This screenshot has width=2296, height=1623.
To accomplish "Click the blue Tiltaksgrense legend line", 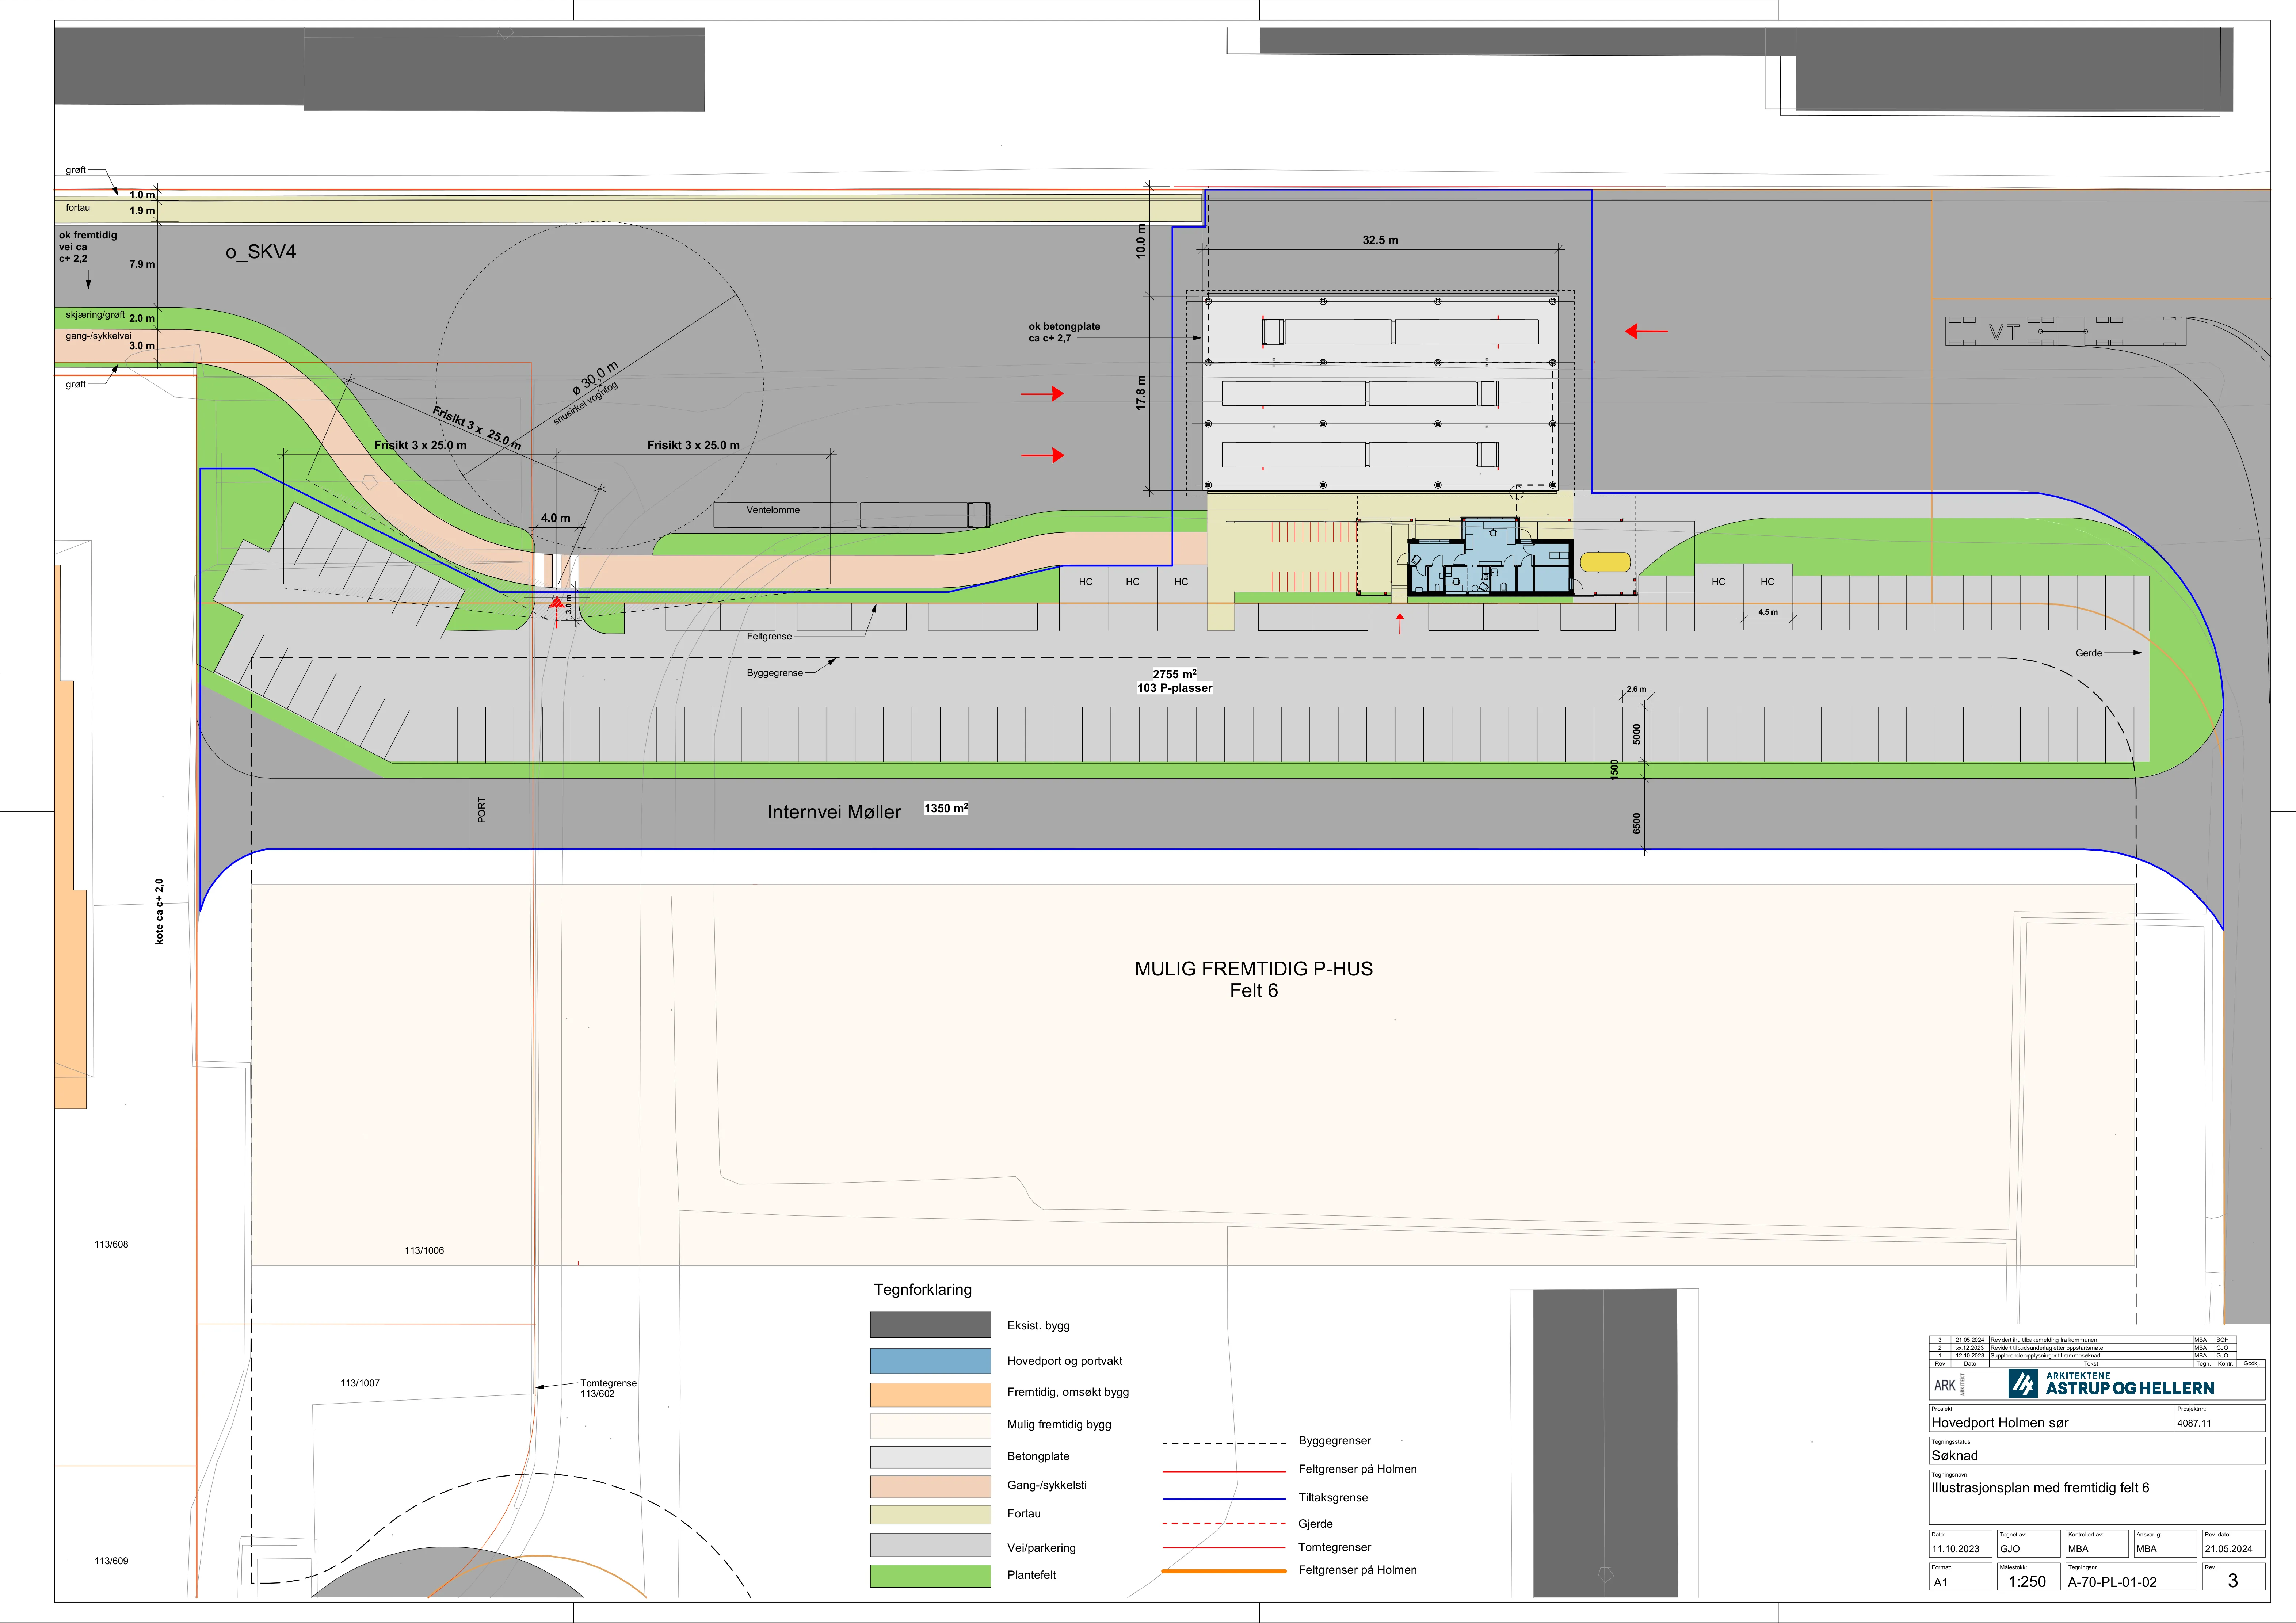I will point(1224,1499).
